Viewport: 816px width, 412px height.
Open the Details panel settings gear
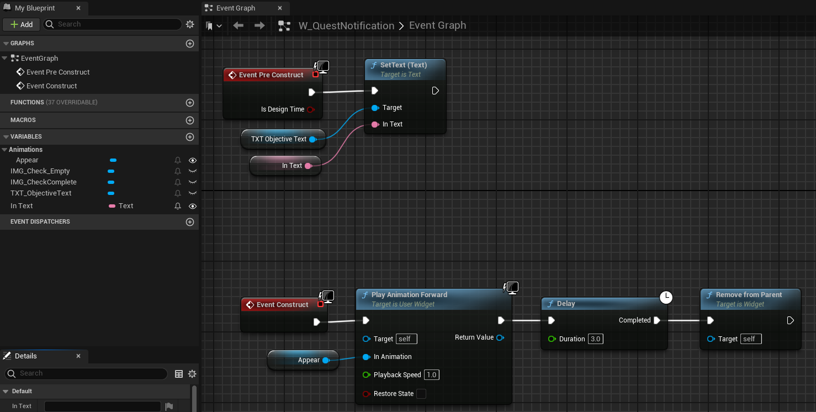click(x=192, y=374)
